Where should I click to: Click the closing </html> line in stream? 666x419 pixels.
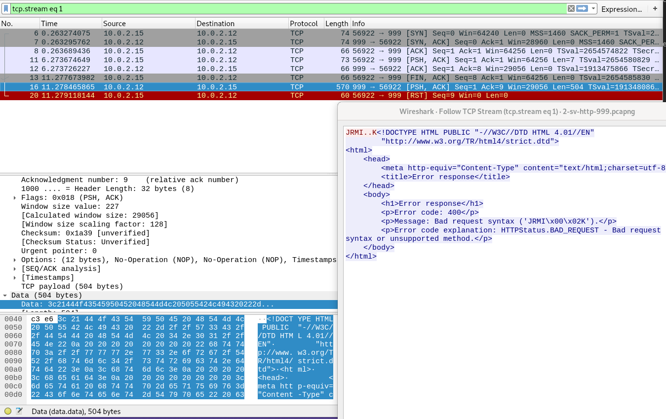pyautogui.click(x=361, y=257)
